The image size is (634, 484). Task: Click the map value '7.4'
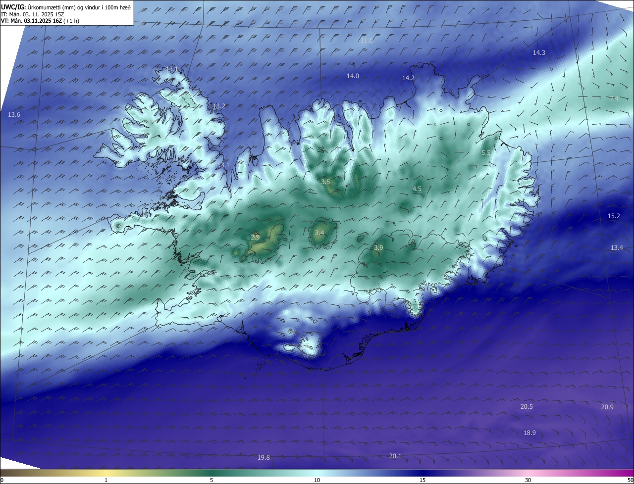[614, 99]
